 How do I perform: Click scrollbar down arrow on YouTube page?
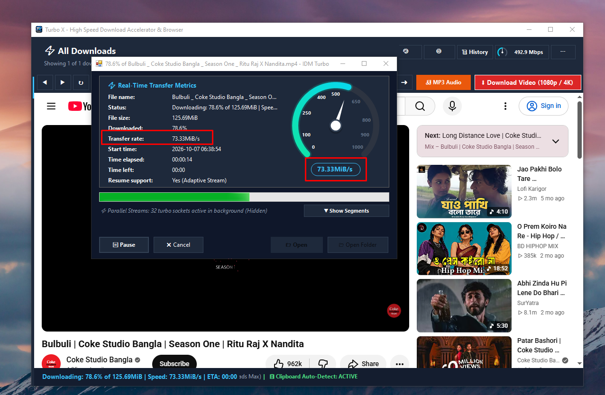[x=579, y=363]
